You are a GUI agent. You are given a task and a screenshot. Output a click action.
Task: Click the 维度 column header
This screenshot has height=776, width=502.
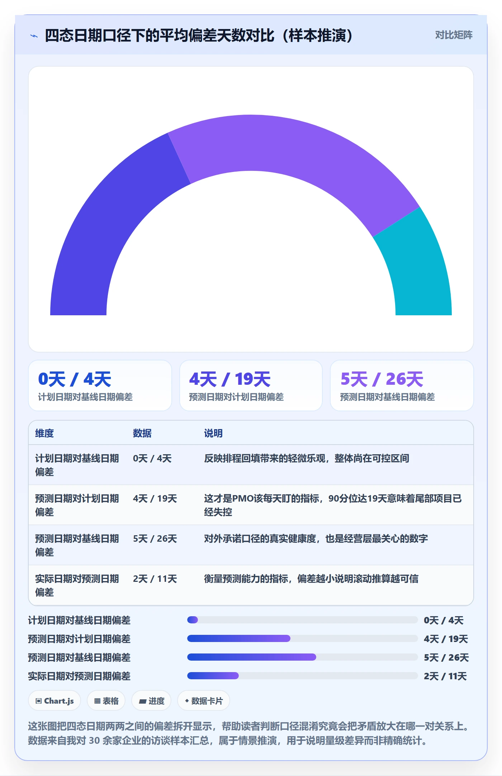click(x=44, y=433)
